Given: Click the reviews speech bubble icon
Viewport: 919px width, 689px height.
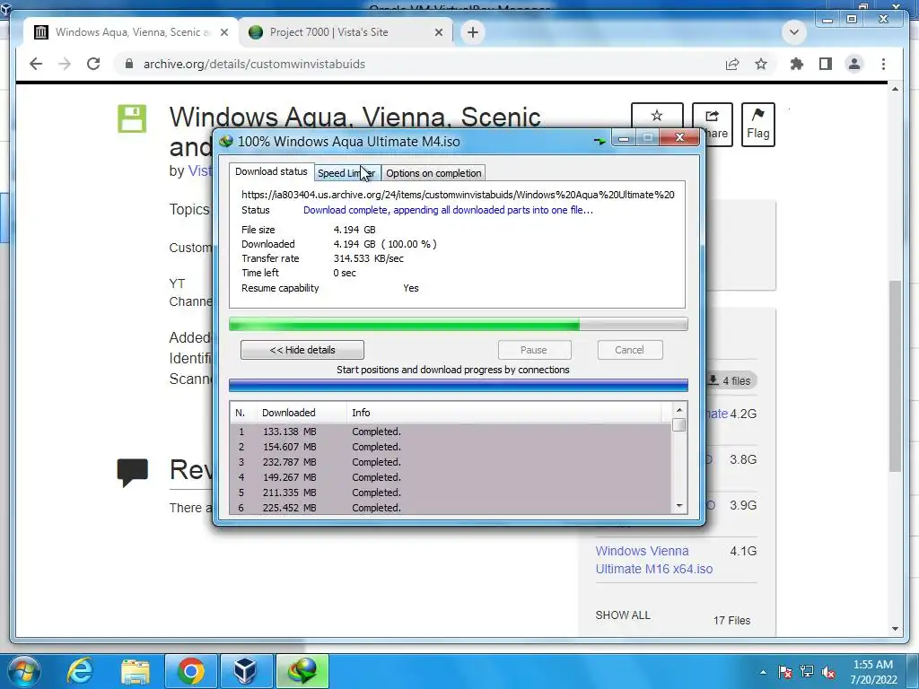Looking at the screenshot, I should [133, 472].
